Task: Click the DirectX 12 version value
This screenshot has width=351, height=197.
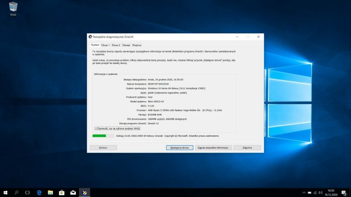Action: coord(154,123)
